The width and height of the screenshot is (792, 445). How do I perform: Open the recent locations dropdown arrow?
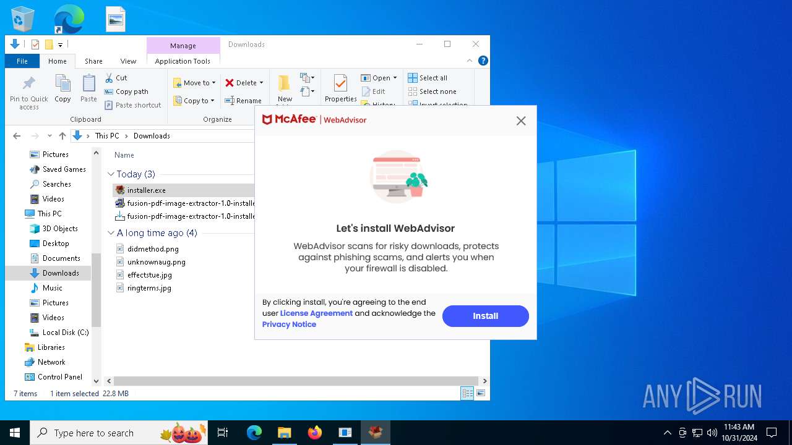[x=49, y=136]
